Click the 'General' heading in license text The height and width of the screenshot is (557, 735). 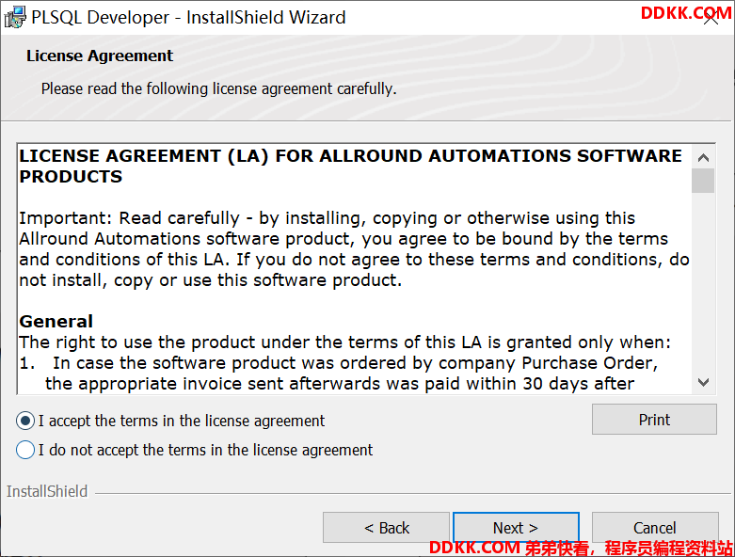coord(56,322)
